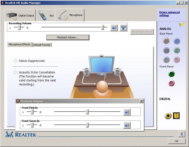
Task: Open the connector settings folder icon
Action: [182, 24]
